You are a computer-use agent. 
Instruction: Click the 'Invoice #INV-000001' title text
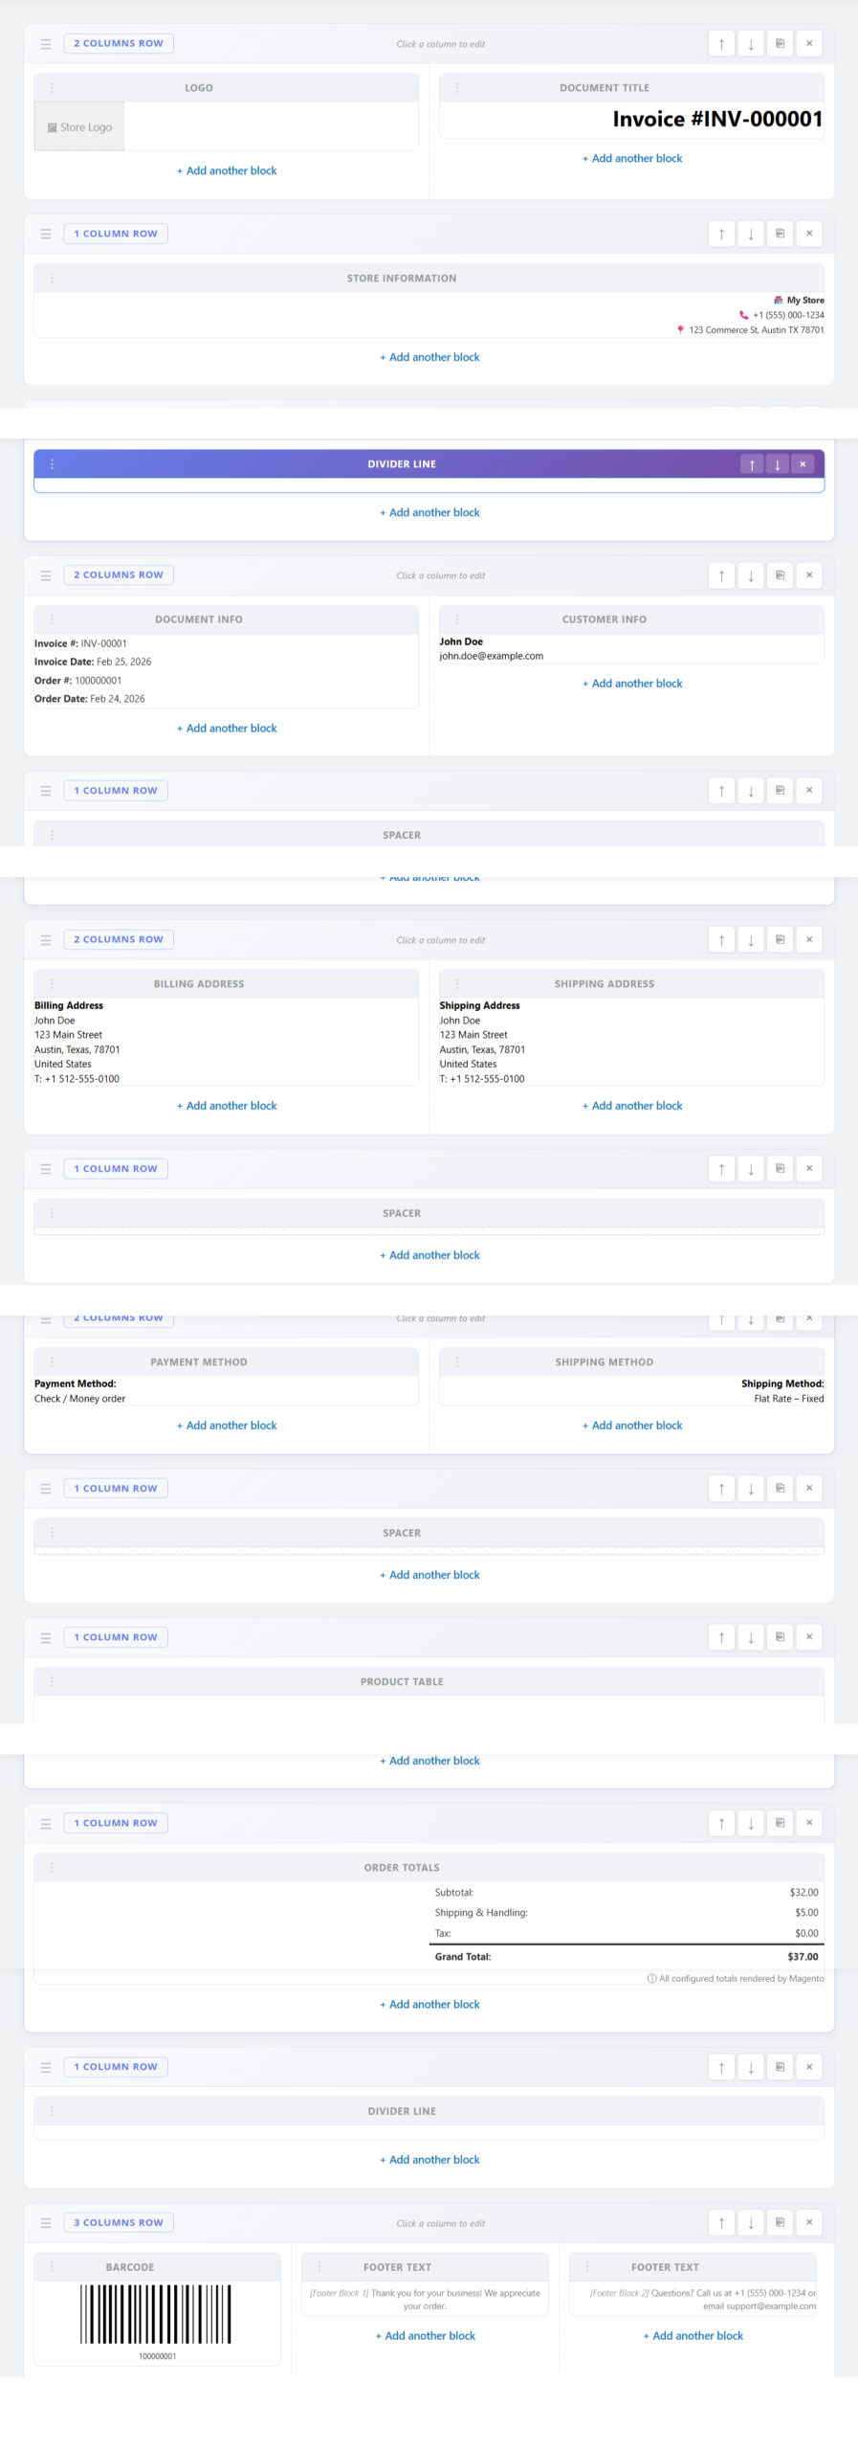pos(717,119)
